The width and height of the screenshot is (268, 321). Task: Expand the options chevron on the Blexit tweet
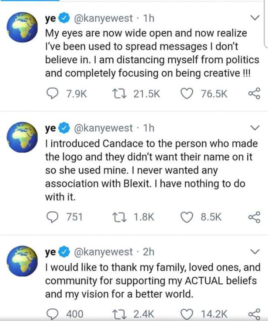pyautogui.click(x=254, y=128)
